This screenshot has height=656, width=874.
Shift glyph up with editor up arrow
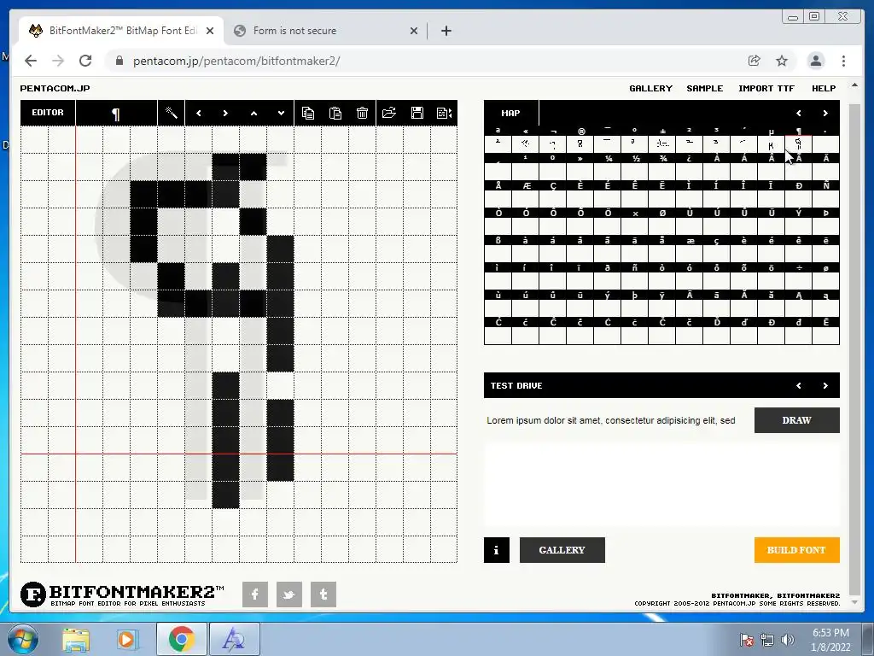coord(253,114)
